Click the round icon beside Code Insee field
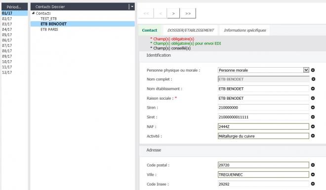The height and width of the screenshot is (190, 326). (x=313, y=184)
